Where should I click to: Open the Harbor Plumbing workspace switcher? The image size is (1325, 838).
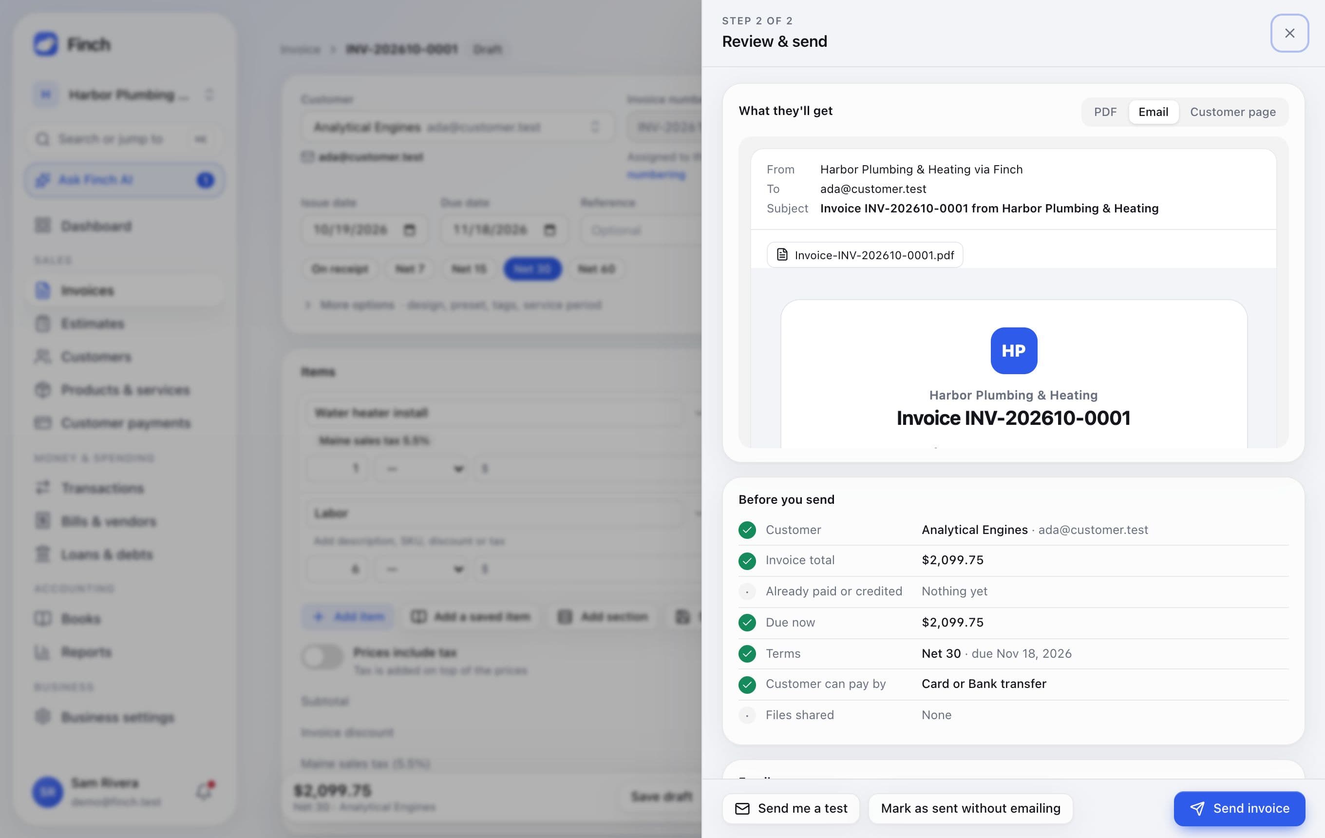[x=124, y=95]
